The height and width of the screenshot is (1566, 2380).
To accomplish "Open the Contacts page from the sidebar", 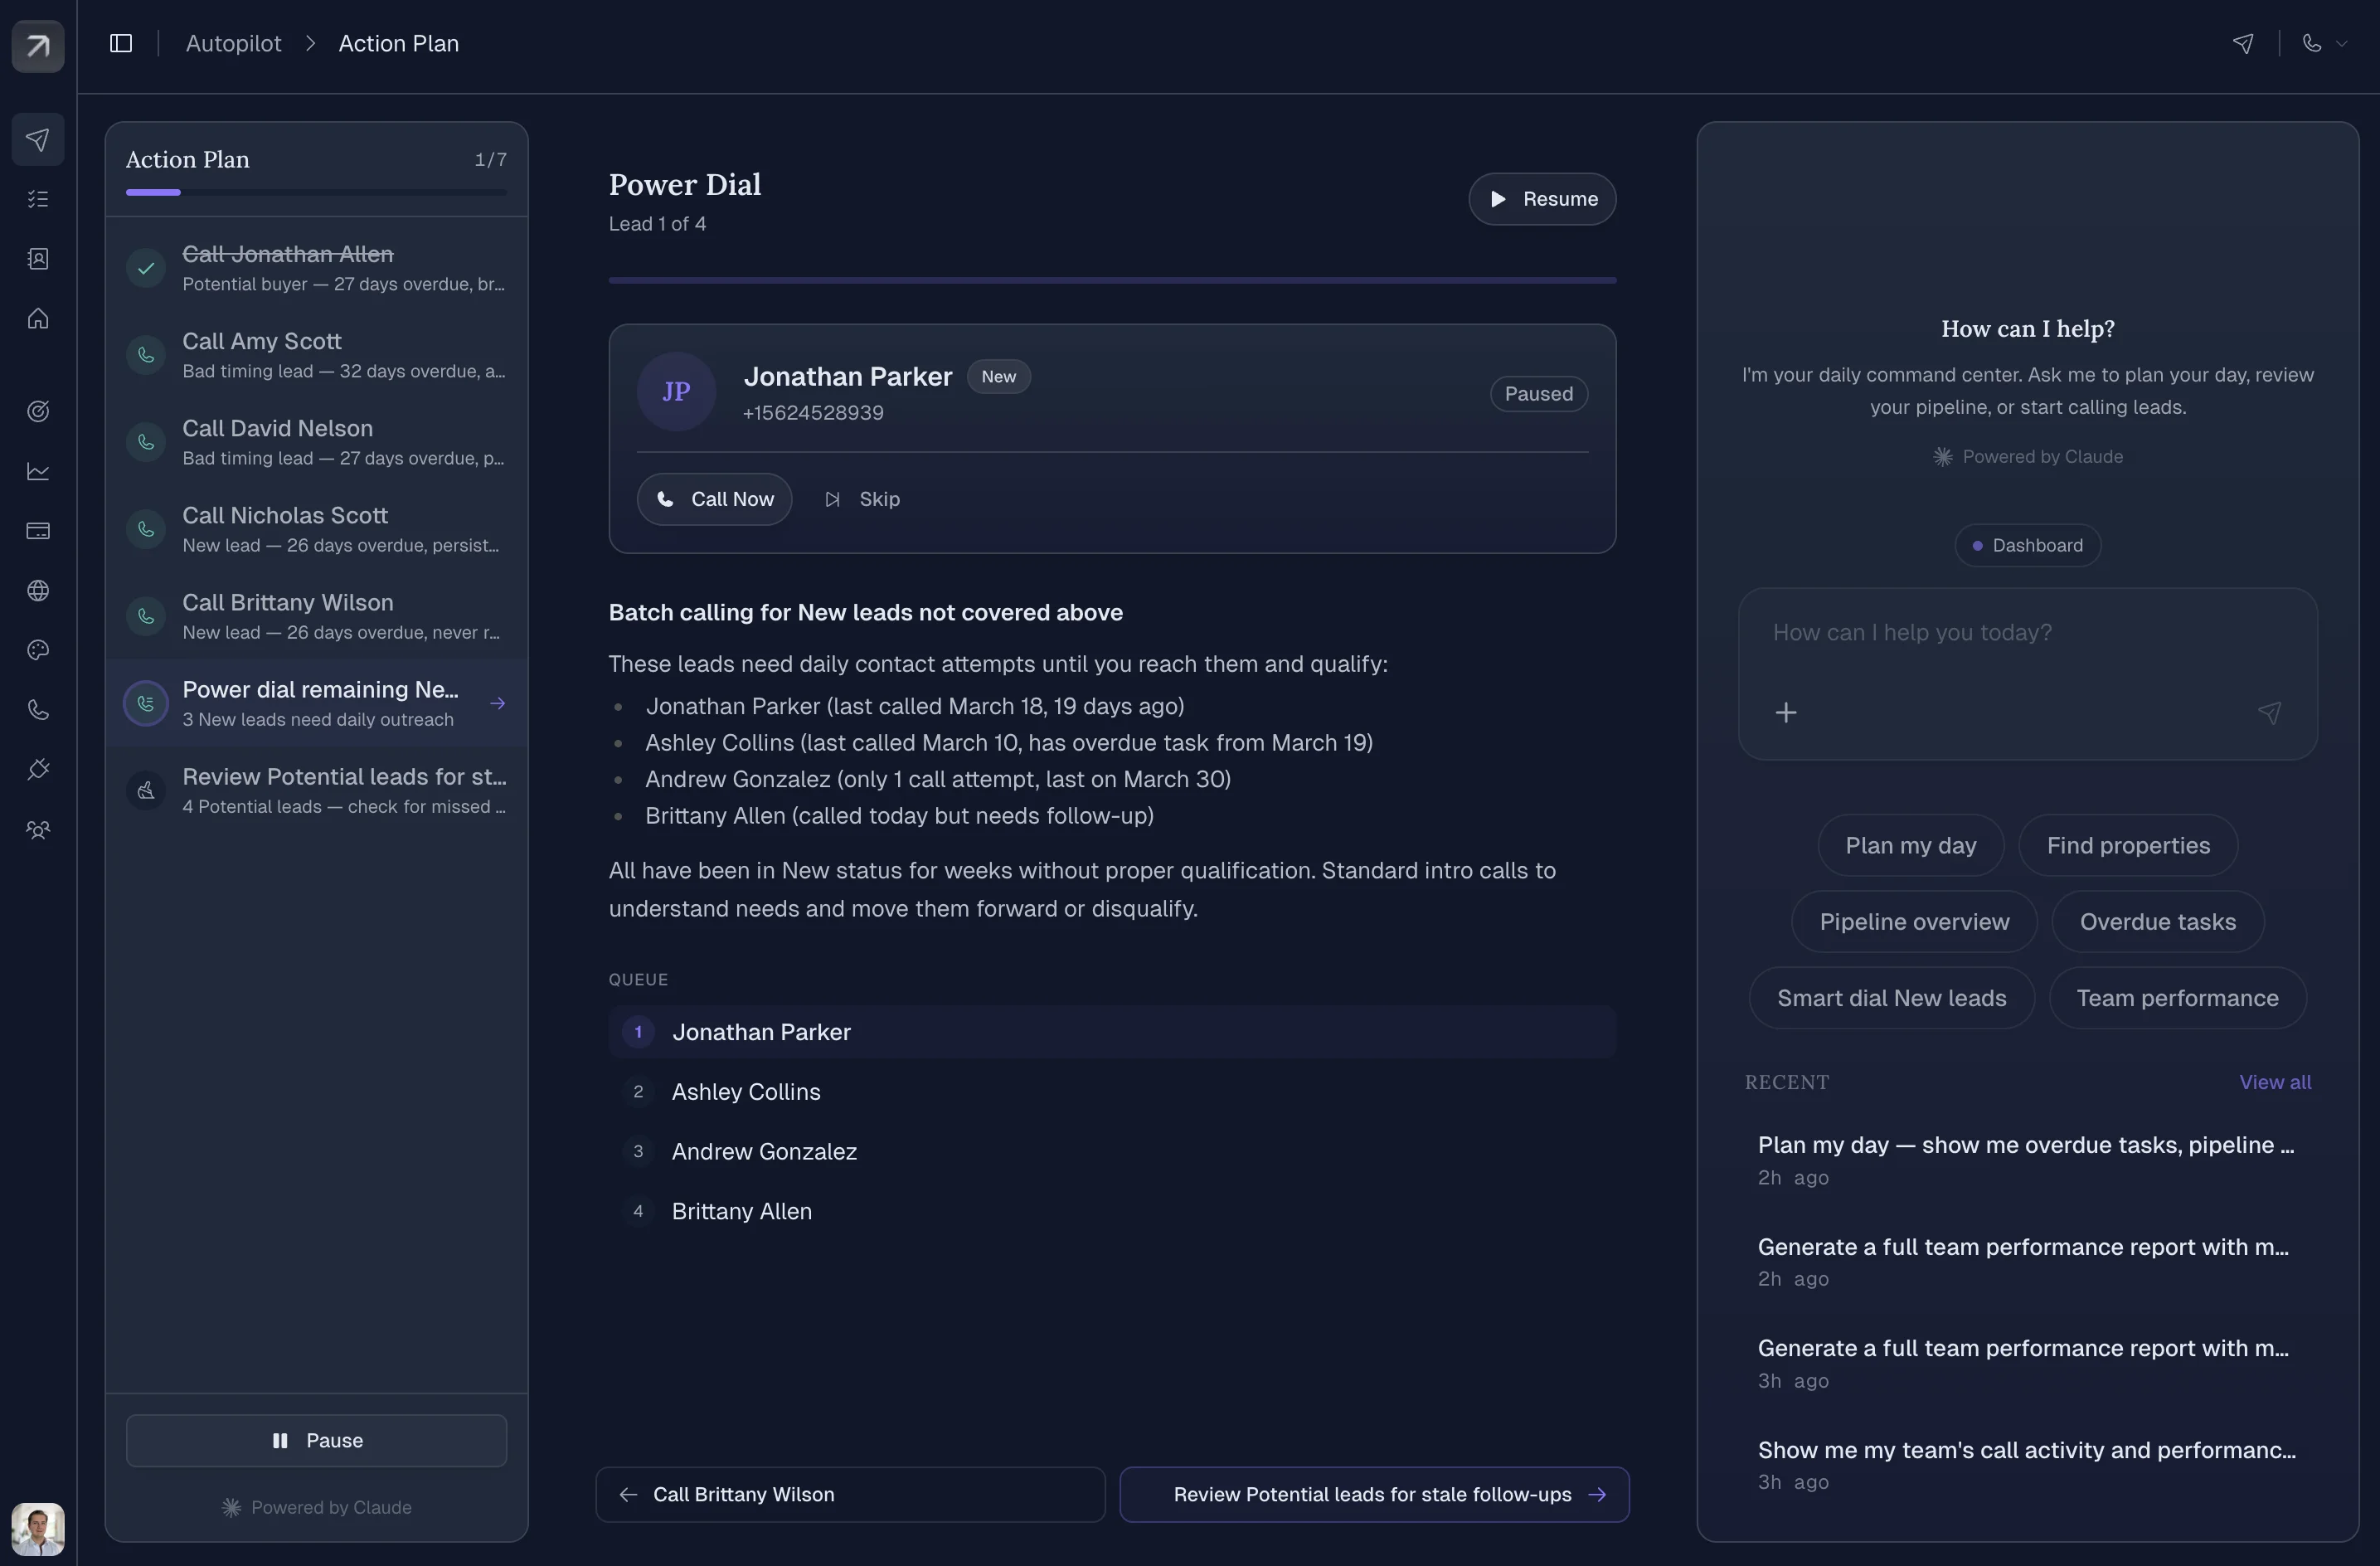I will point(38,258).
